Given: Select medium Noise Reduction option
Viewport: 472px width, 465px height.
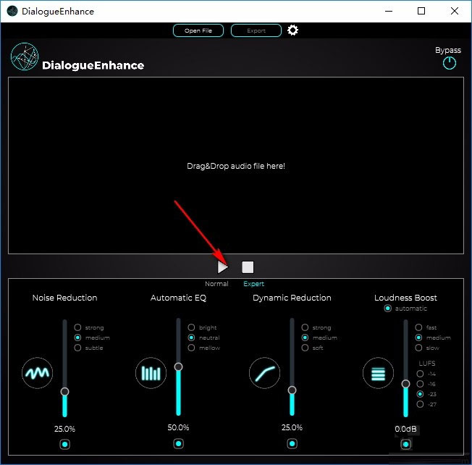Looking at the screenshot, I should click(77, 338).
